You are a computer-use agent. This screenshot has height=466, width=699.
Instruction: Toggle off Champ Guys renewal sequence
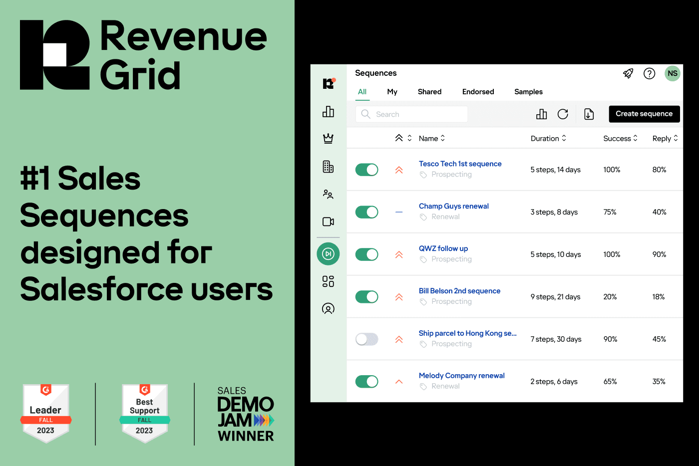[x=366, y=212]
